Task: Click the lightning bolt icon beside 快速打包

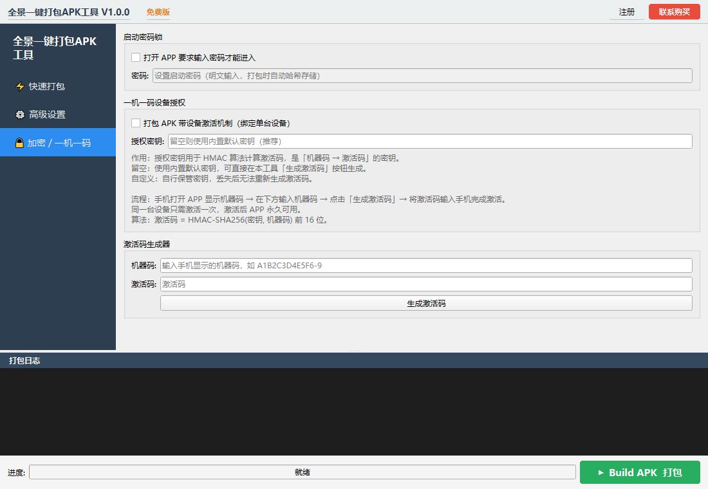Action: (20, 86)
